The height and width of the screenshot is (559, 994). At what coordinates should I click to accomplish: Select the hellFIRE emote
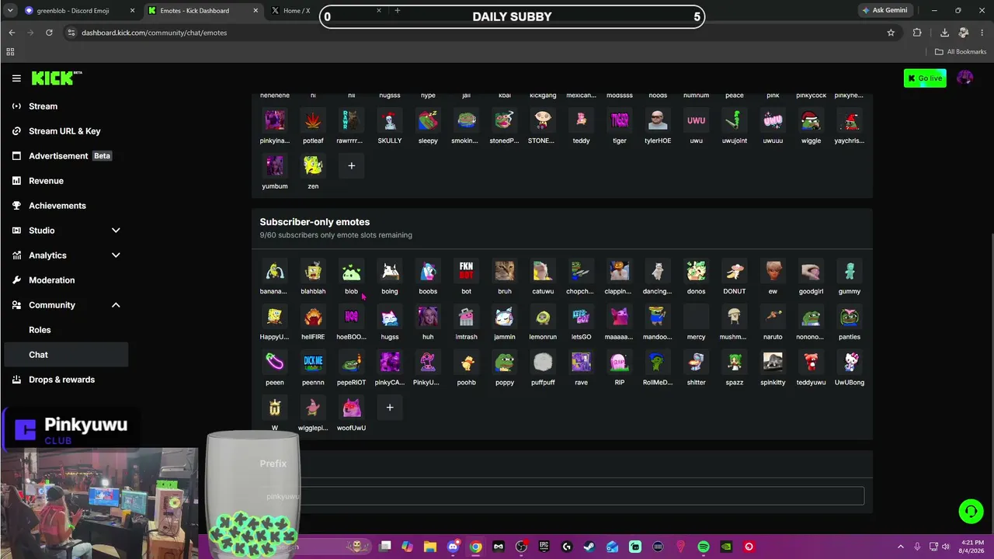tap(313, 317)
